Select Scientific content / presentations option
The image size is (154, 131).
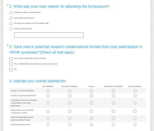point(11,13)
